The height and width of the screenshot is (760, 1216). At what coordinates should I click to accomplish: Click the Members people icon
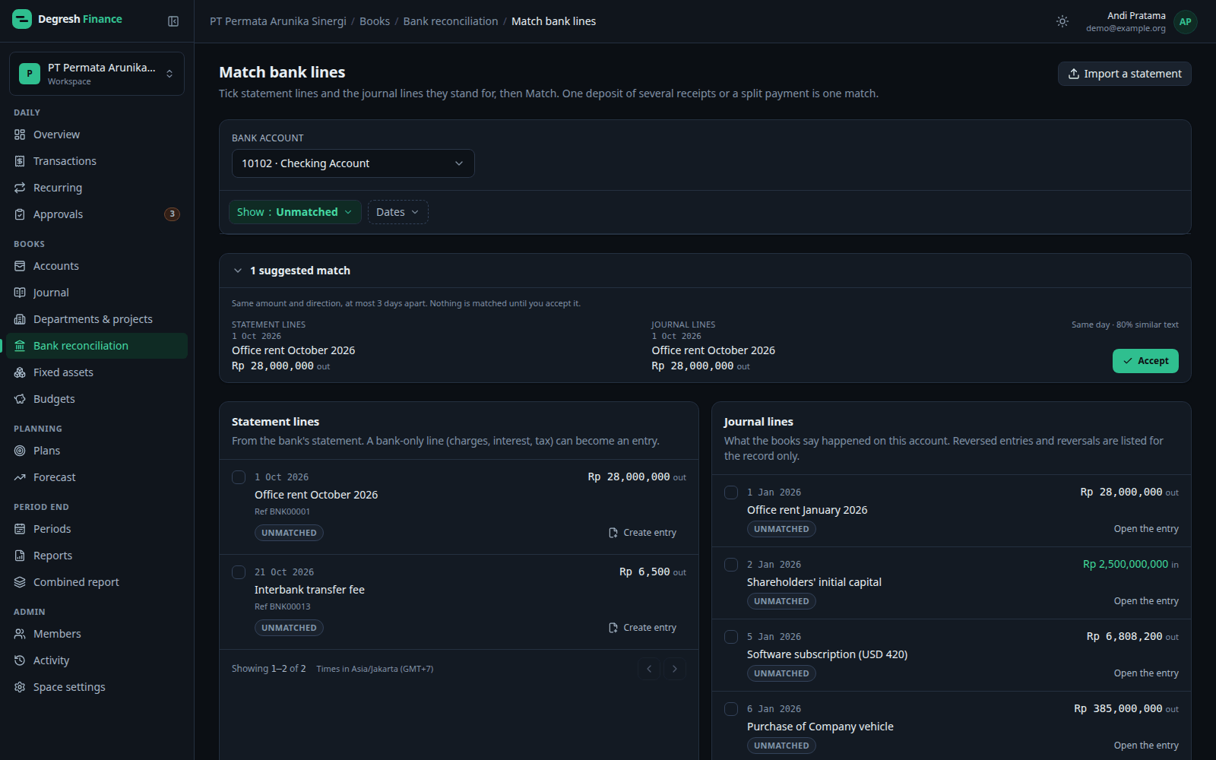20,634
